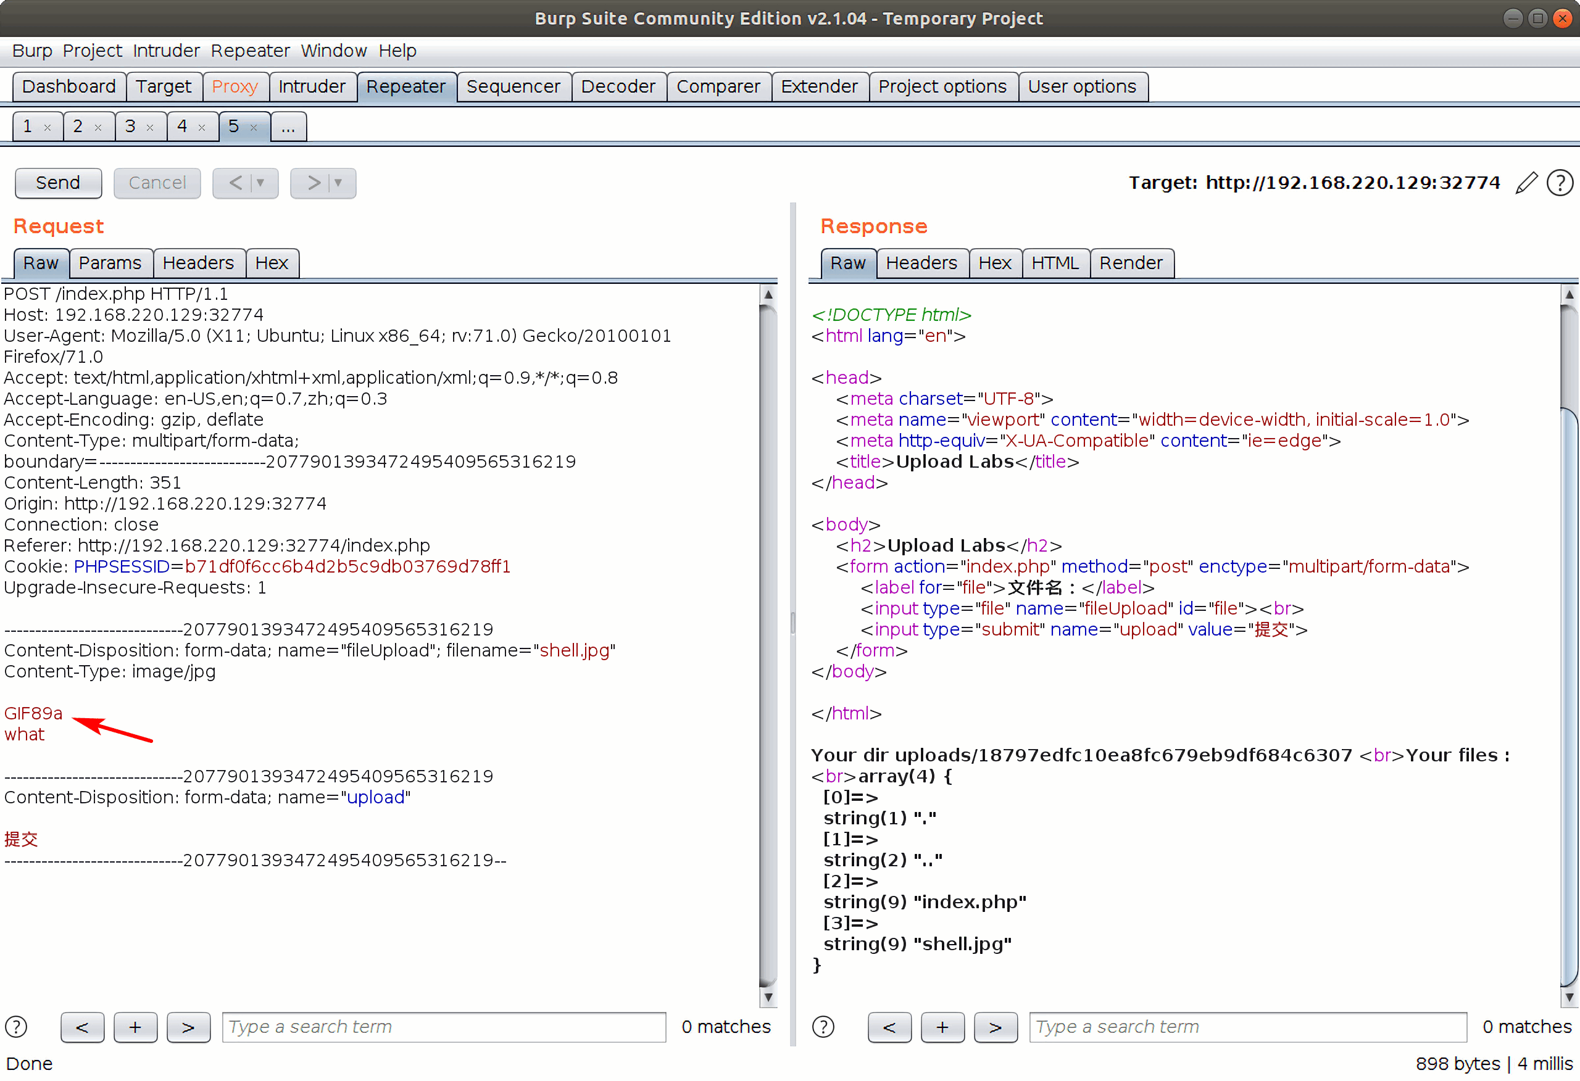
Task: Switch to the Proxy tab
Action: pos(235,87)
